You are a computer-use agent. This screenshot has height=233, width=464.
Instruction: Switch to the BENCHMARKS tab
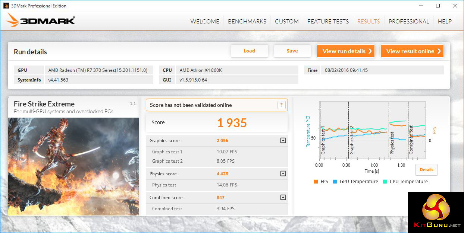pos(247,21)
